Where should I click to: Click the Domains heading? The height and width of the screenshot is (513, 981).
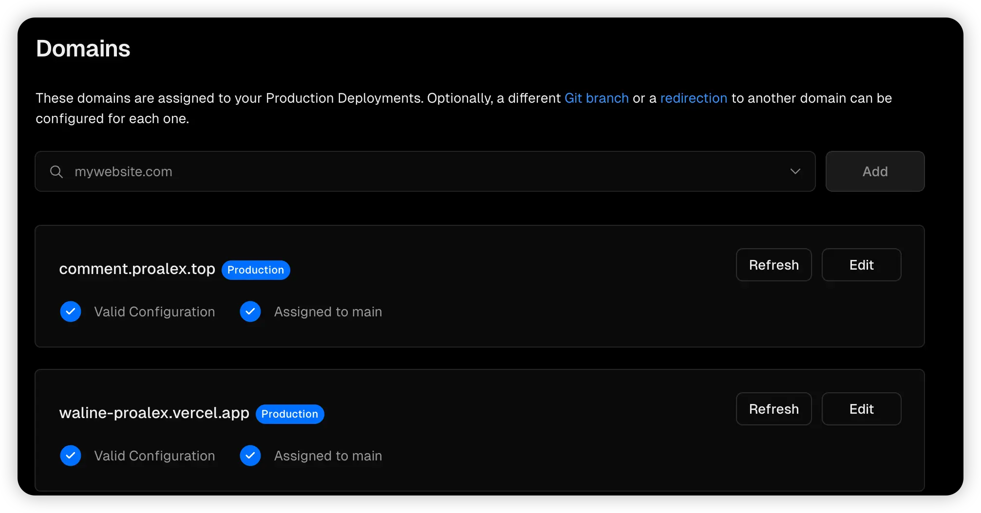83,49
